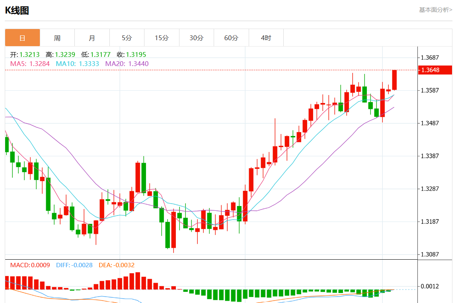The image size is (460, 303).
Task: Click the DEA:-0.0032 readout
Action: (117, 265)
